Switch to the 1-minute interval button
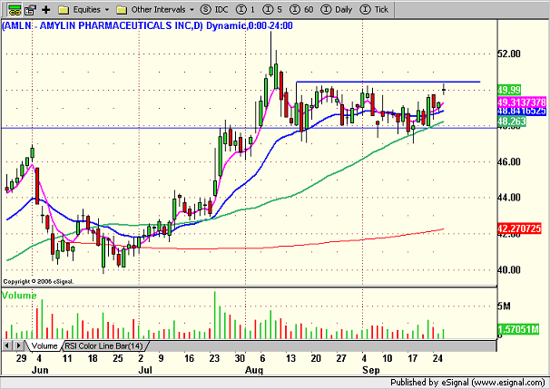Screen dimensions: 550x389 tap(245, 9)
